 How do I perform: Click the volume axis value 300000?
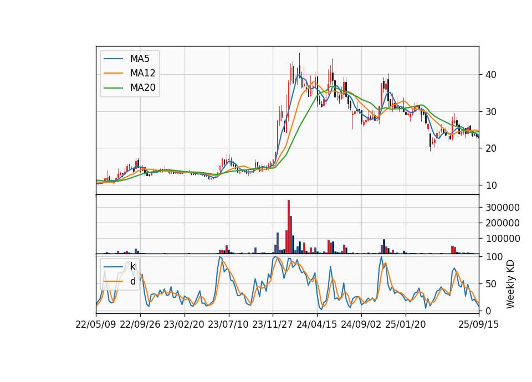coord(503,208)
